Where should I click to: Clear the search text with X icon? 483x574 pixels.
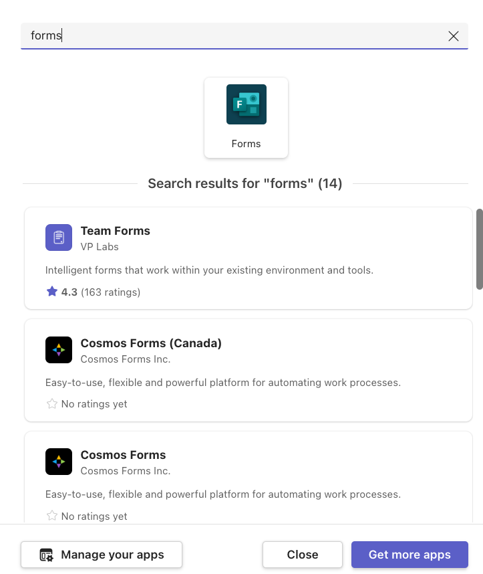tap(454, 36)
